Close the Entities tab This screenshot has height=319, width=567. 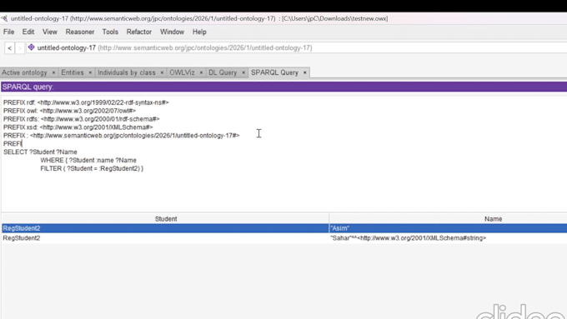click(90, 72)
